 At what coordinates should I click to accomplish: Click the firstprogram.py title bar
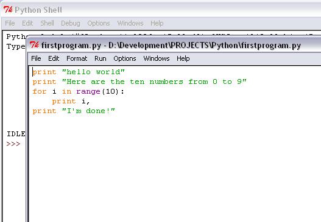[x=174, y=45]
